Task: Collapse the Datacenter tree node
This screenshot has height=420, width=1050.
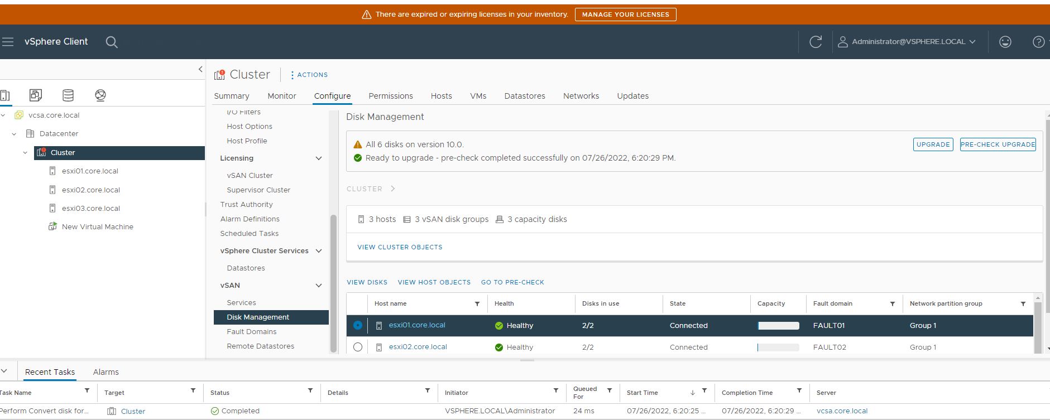Action: [x=15, y=134]
